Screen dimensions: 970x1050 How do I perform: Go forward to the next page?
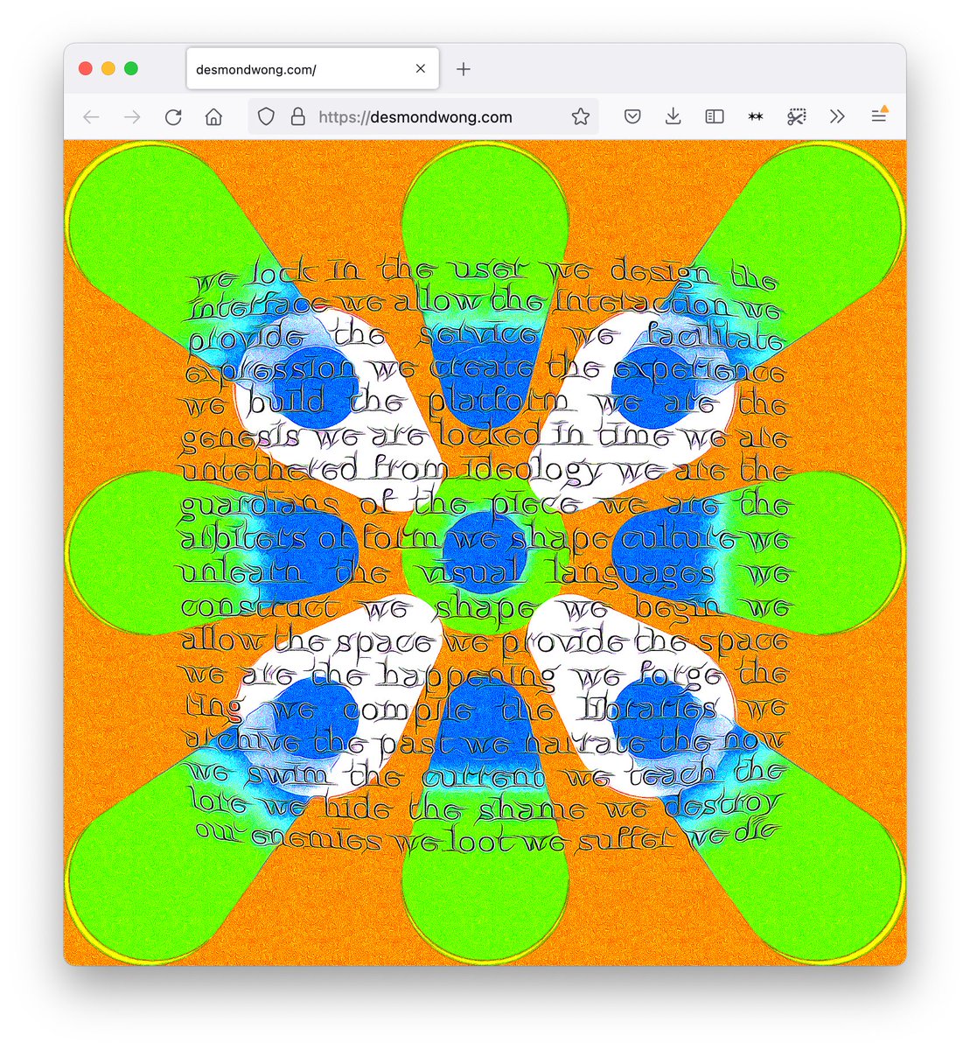point(132,117)
